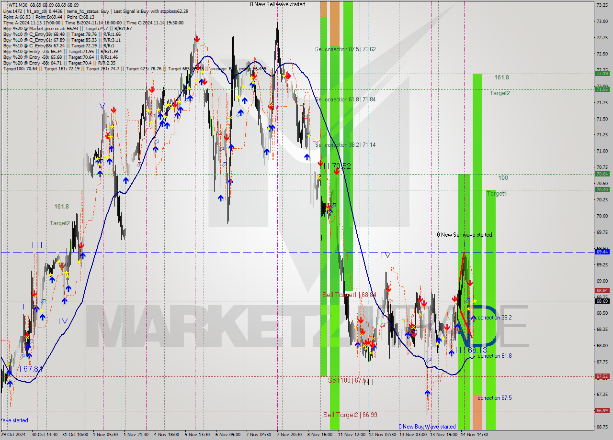The width and height of the screenshot is (613, 440).
Task: Click the 73.00 price axis label
Action: (602, 21)
